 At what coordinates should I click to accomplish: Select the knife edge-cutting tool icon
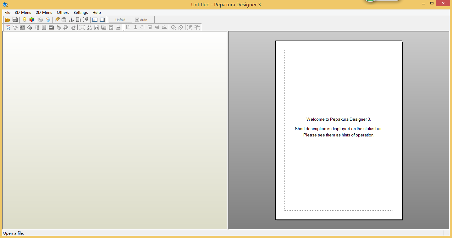coord(57,20)
